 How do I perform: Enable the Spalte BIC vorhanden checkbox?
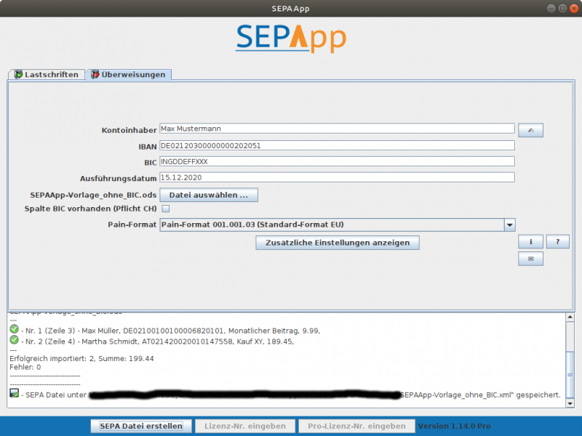pyautogui.click(x=166, y=208)
